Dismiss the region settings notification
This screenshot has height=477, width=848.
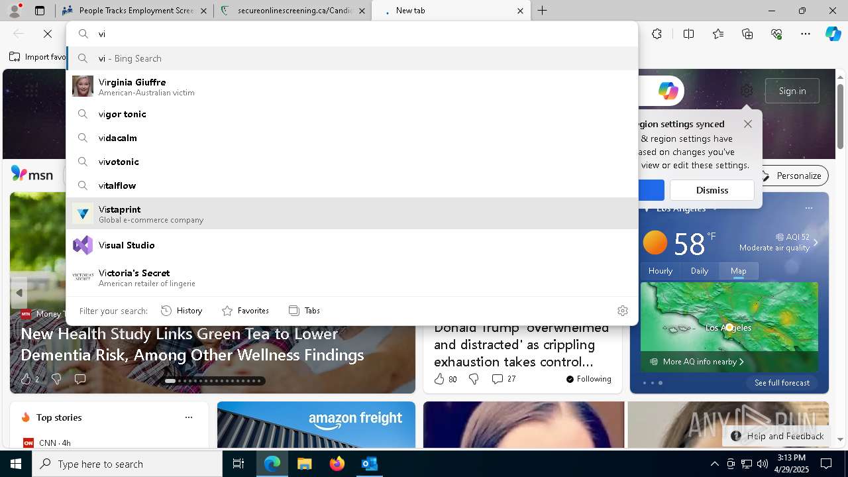click(712, 190)
